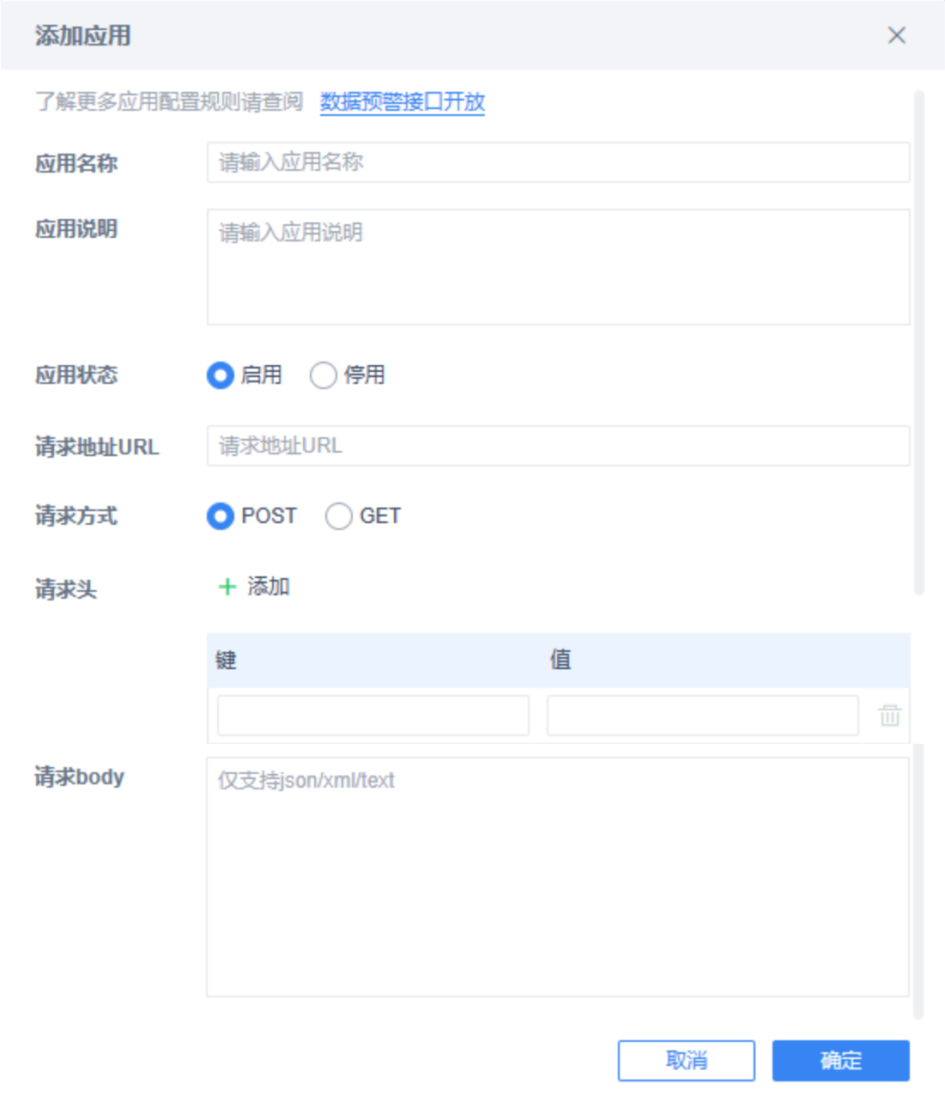Focus the 应用名称 input field
Image resolution: width=945 pixels, height=1096 pixels.
559,162
